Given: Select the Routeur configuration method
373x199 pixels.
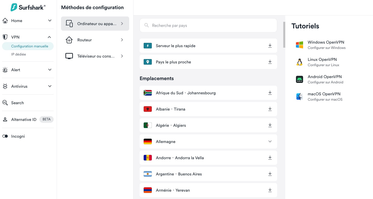Looking at the screenshot, I should 95,40.
